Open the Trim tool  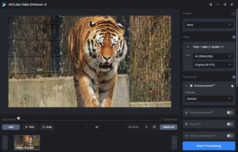(x=29, y=127)
